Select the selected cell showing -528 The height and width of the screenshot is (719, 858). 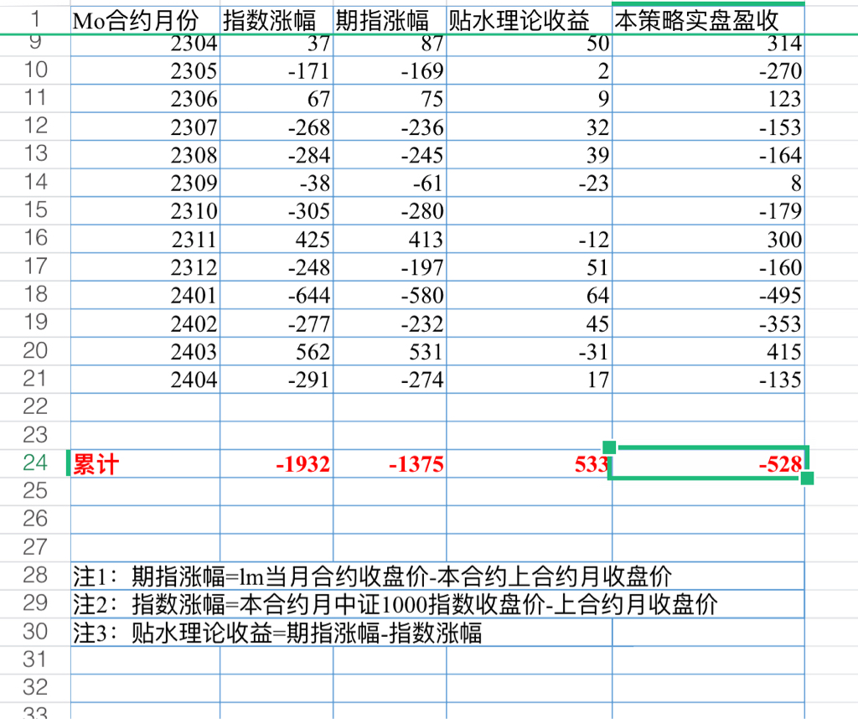click(708, 463)
